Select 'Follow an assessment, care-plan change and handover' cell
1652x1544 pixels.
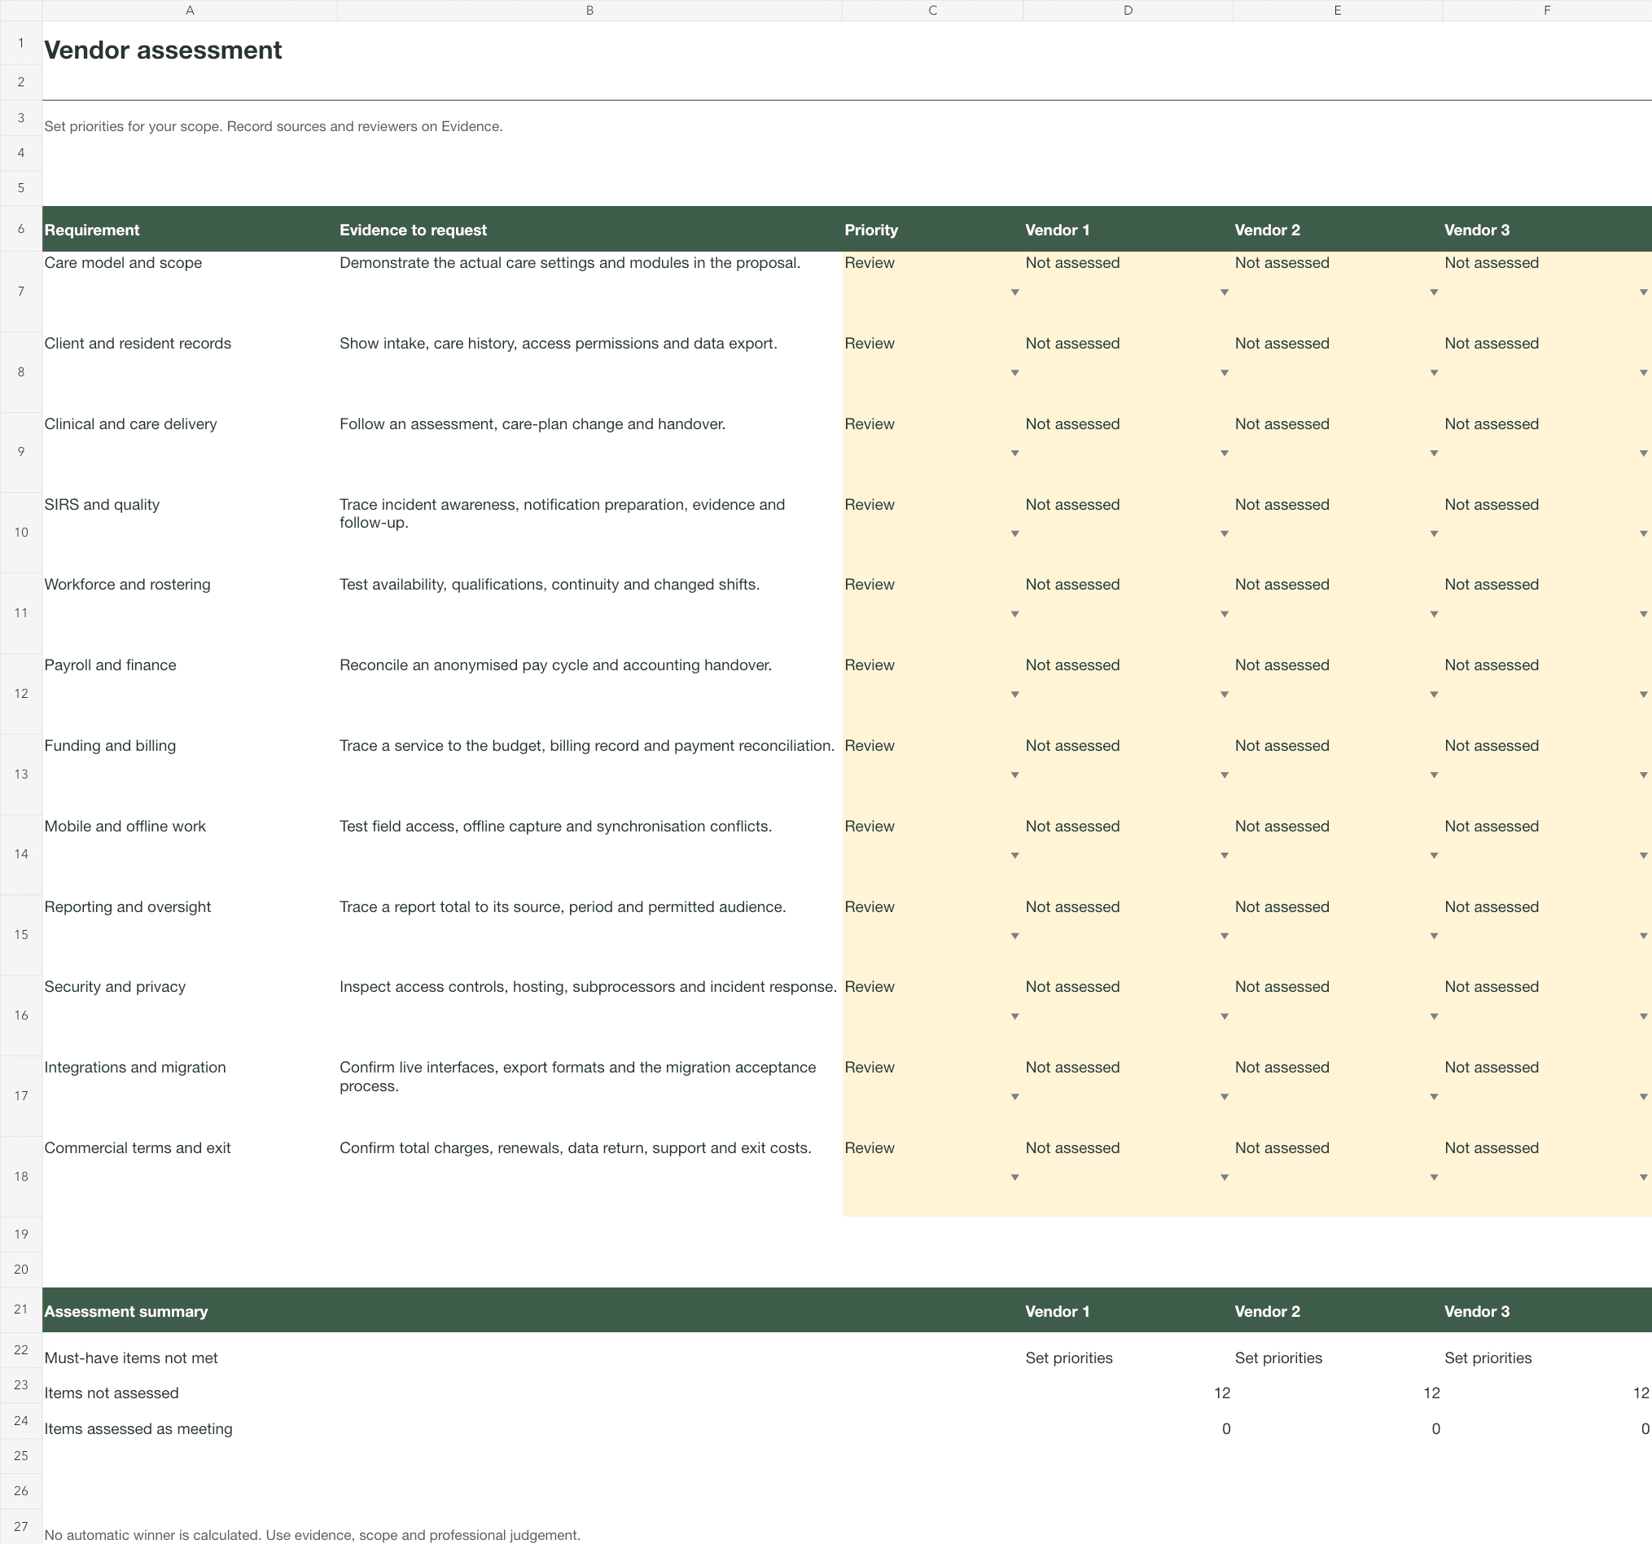589,453
